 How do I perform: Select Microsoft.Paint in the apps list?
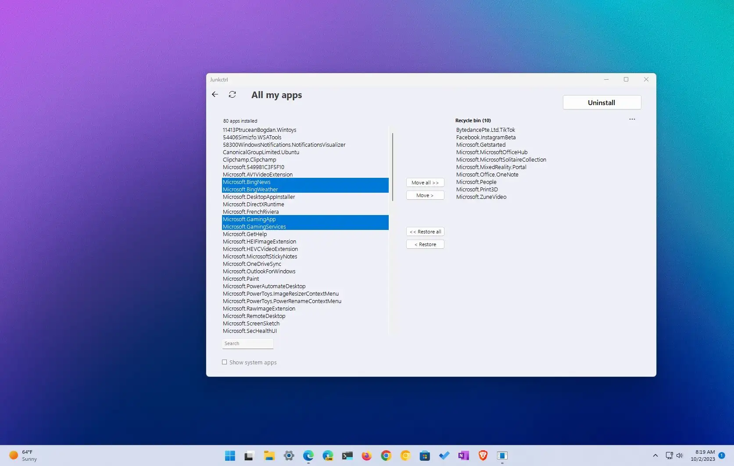241,279
